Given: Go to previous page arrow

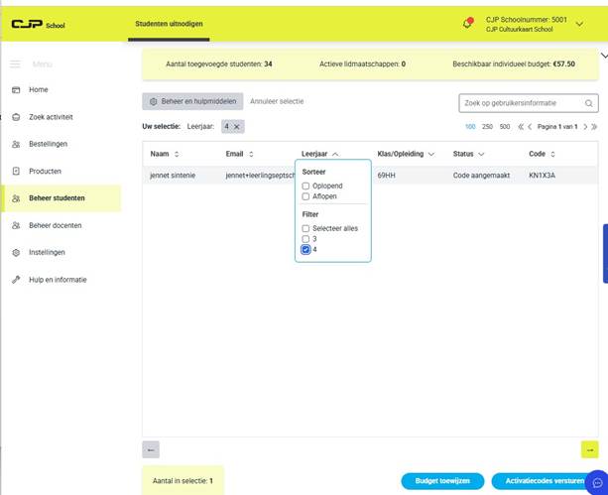Looking at the screenshot, I should point(530,127).
